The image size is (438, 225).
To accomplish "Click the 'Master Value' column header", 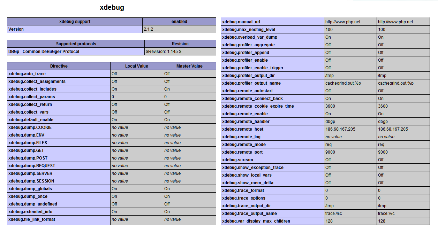I will (190, 66).
